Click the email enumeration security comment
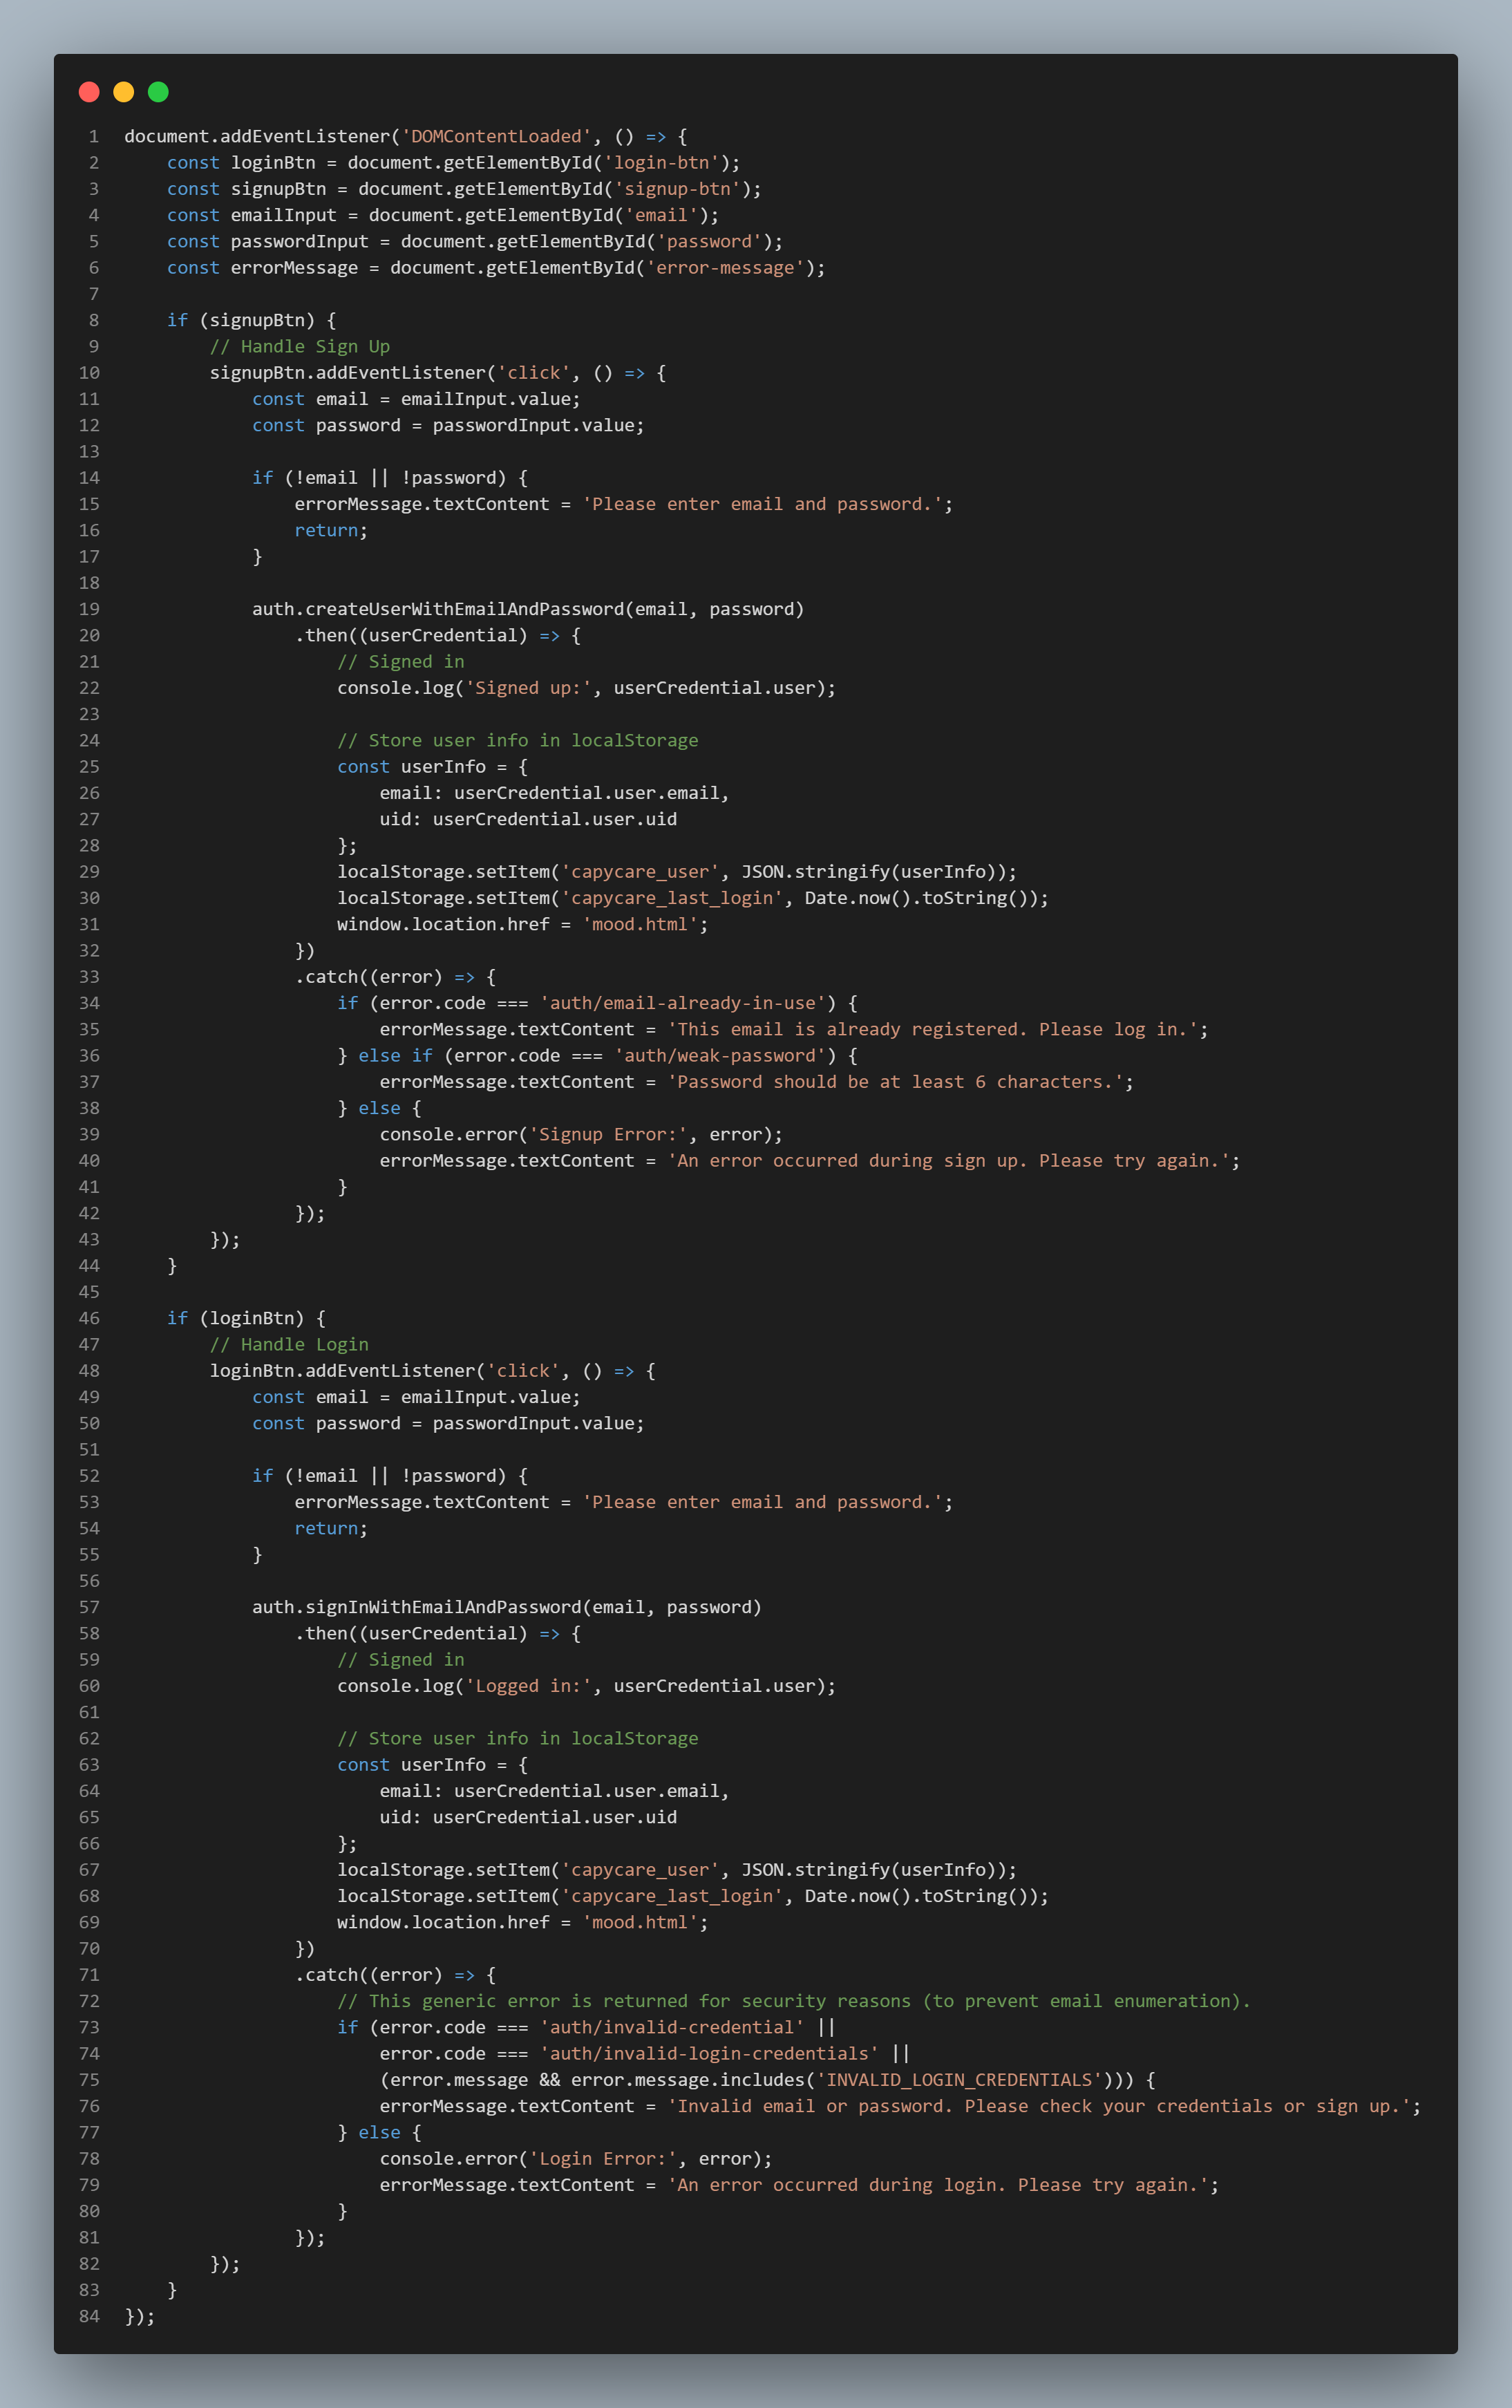Screen dimensions: 1512x2408 pos(793,2001)
